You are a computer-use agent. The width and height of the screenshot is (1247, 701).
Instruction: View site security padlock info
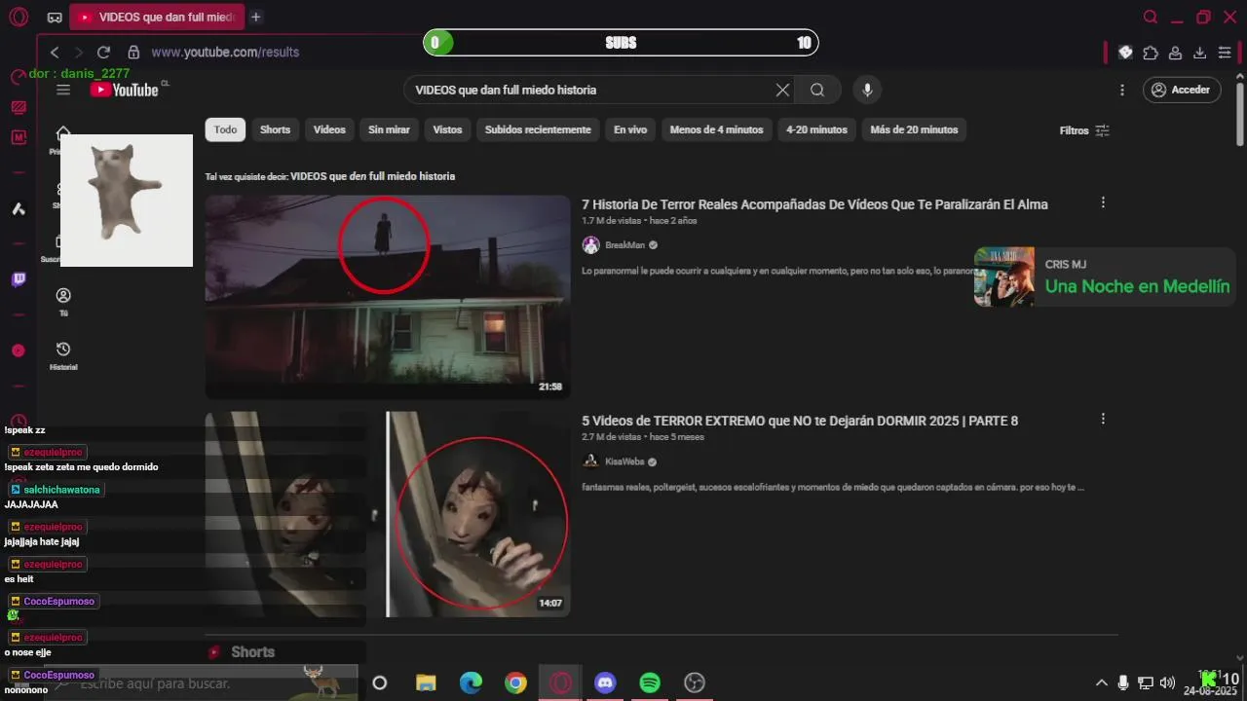(133, 53)
